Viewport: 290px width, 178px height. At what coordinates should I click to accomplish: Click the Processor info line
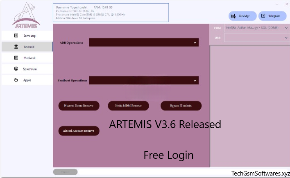click(x=90, y=15)
